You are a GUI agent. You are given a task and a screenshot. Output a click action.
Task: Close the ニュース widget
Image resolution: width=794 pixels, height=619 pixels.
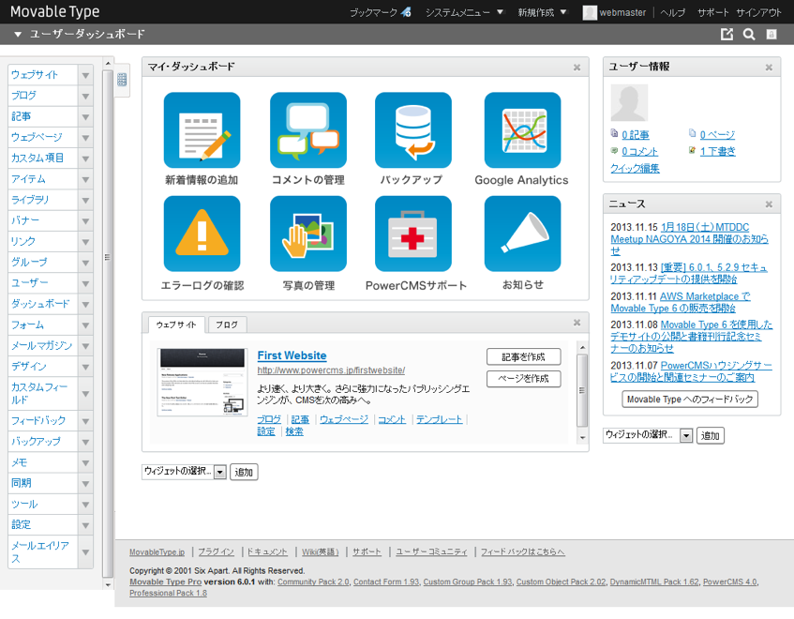tap(769, 204)
